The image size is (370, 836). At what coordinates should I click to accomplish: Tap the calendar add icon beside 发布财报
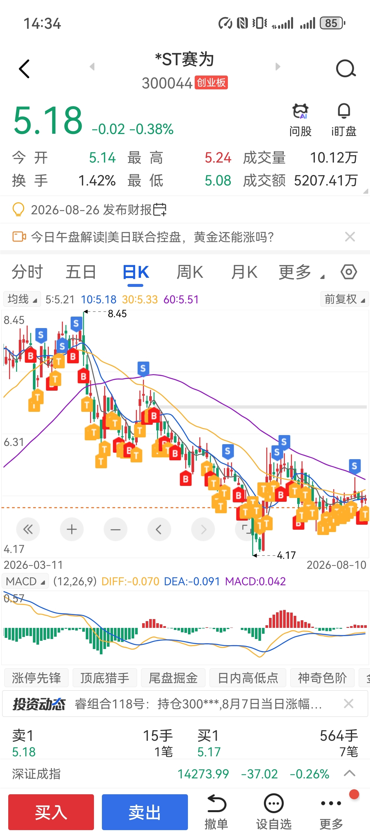click(x=160, y=210)
